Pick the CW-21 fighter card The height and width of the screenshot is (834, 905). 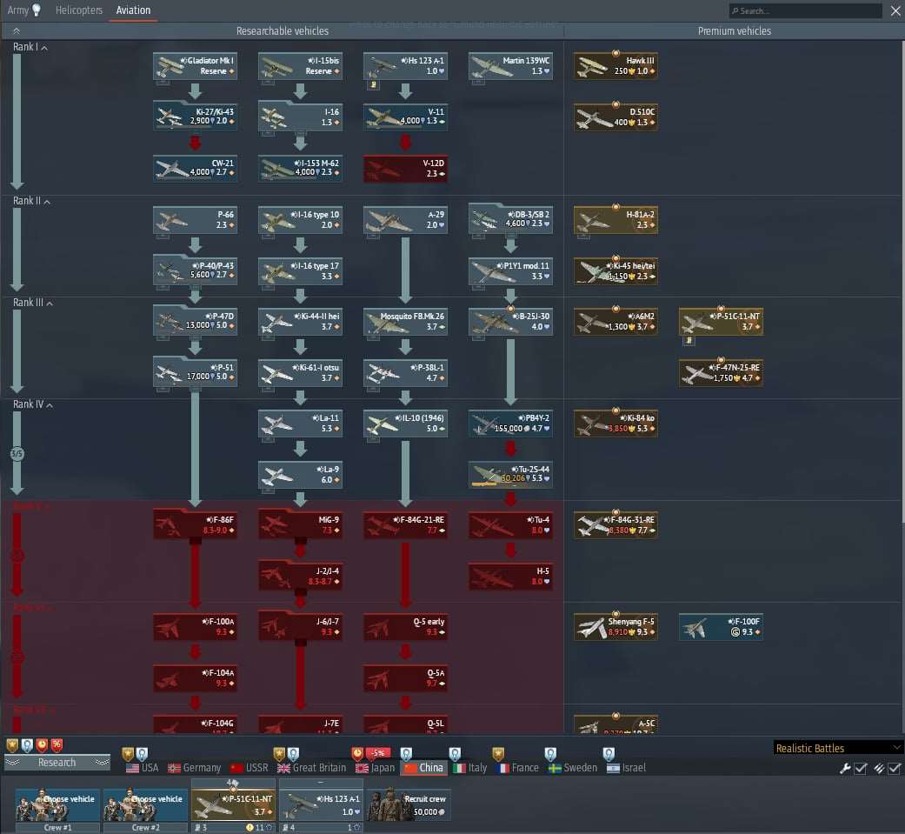195,168
